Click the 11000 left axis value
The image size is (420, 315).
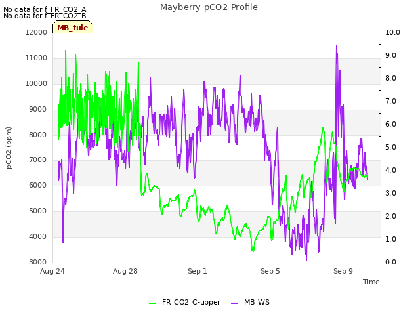36,58
